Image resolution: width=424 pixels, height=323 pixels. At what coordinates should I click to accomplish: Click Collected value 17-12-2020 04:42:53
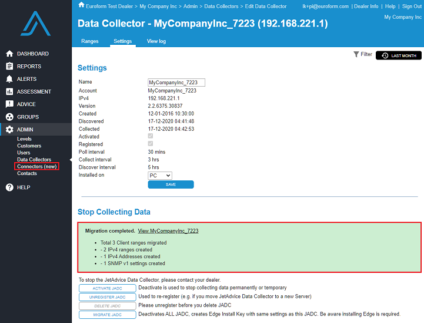(x=171, y=129)
